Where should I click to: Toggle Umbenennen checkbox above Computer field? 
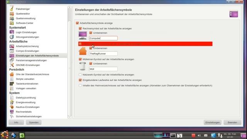click(91, 33)
